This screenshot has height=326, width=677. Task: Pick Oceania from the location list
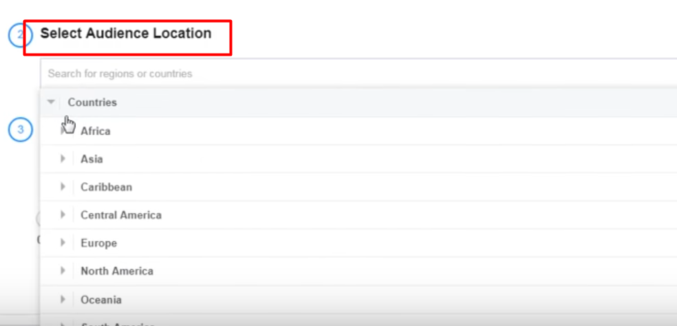101,300
